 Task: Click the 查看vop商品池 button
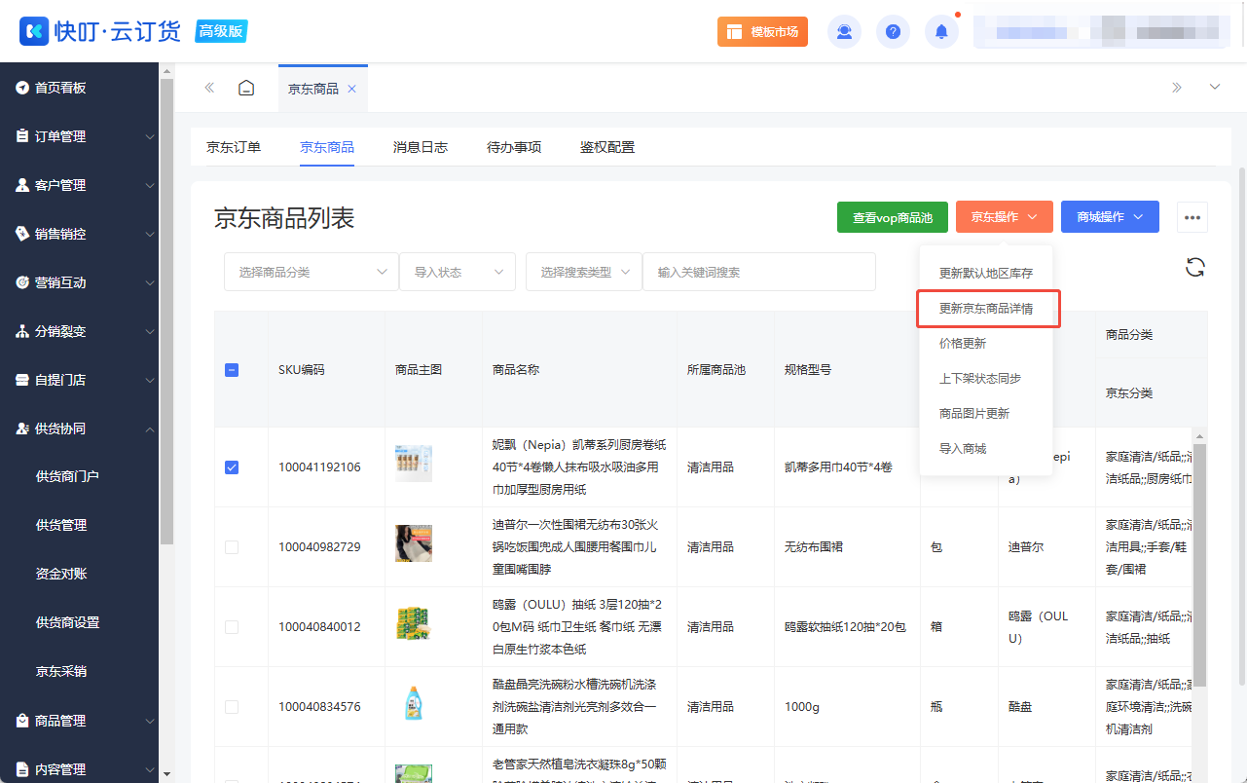pos(893,217)
